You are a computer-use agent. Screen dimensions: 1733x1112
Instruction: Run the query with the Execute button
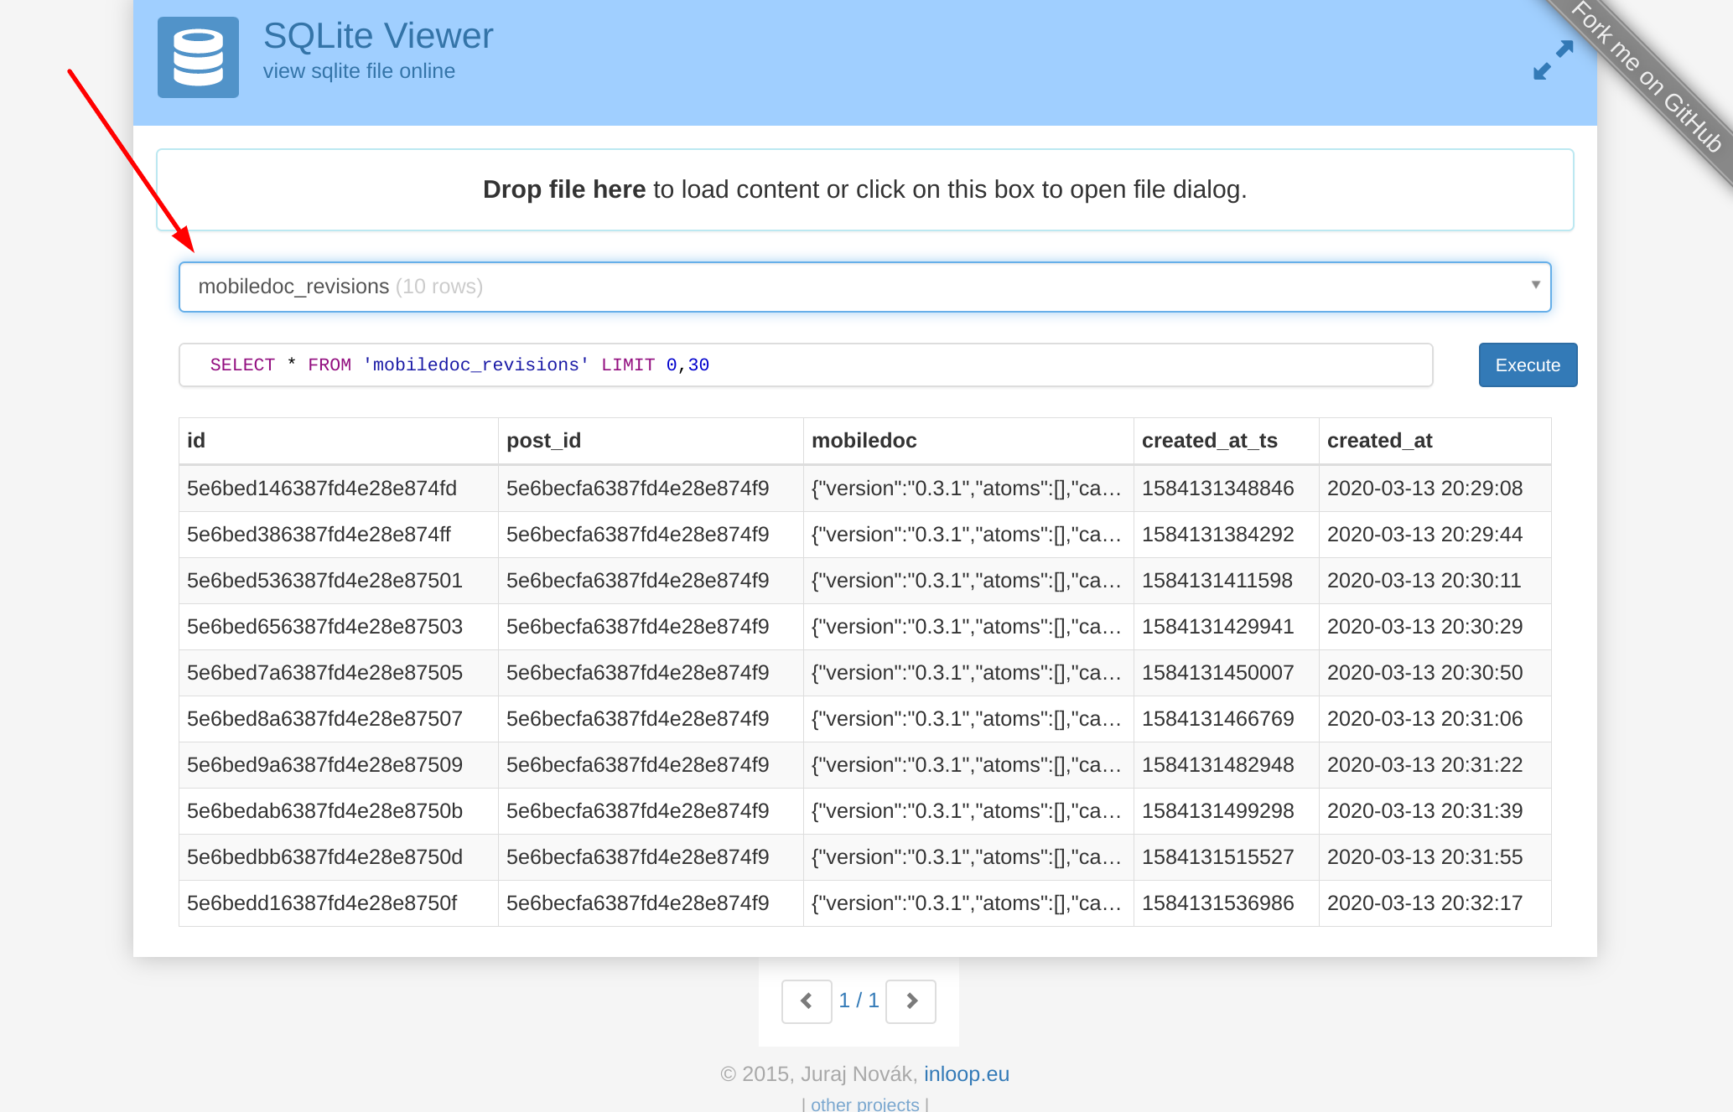[1528, 365]
